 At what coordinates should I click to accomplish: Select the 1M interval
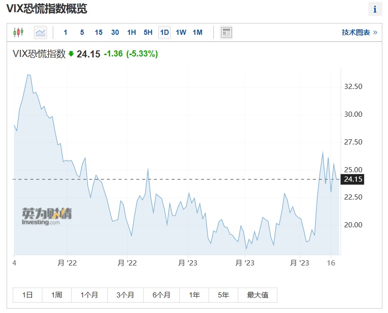(x=197, y=32)
